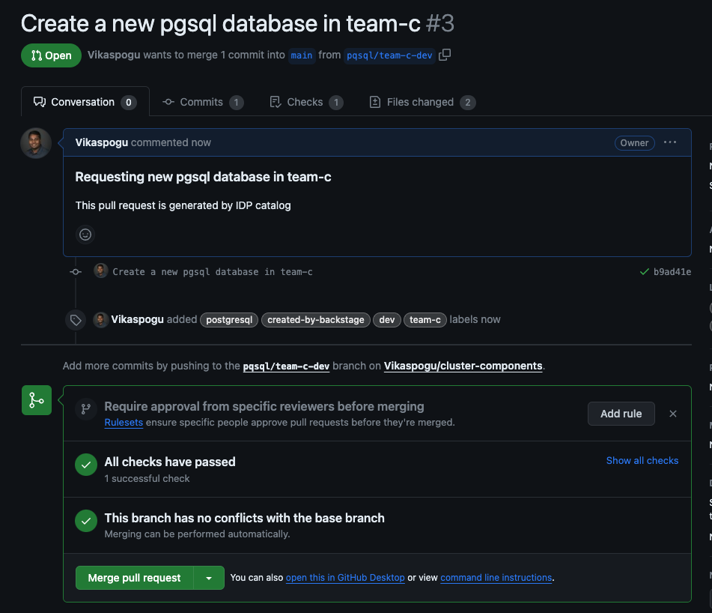
Task: Click the pull request title text
Action: tap(221, 24)
